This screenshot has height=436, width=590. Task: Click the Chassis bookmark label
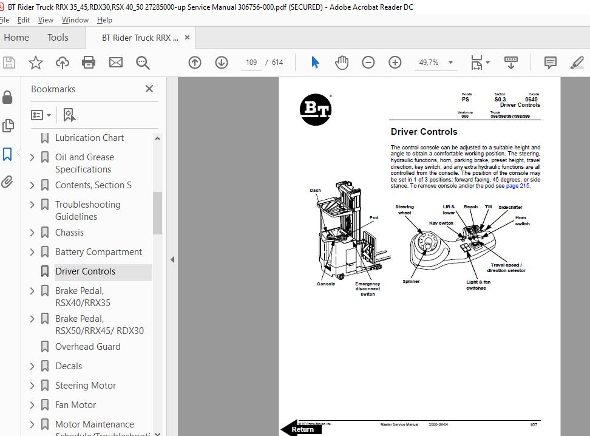(69, 233)
